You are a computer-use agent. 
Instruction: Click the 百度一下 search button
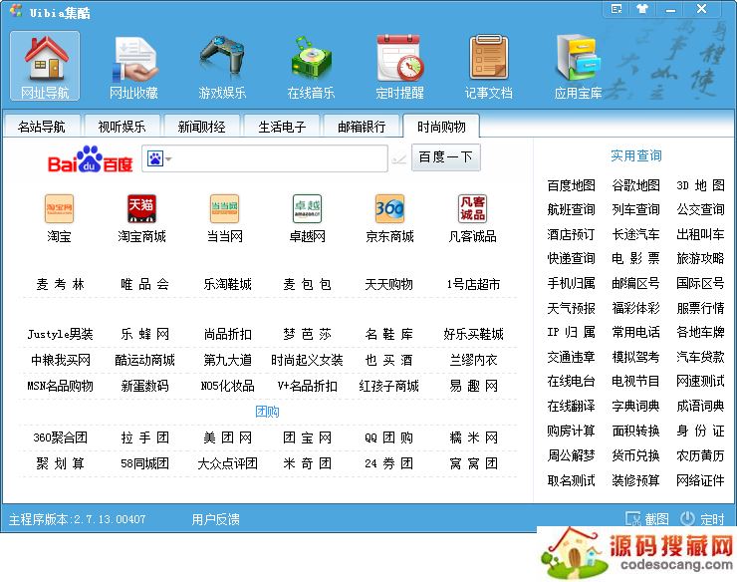point(446,157)
